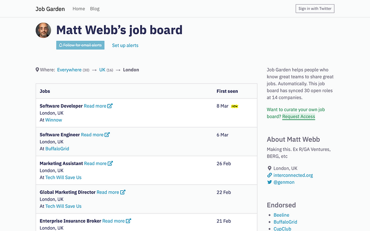This screenshot has height=231, width=370.
Task: Select the Global Marketing Director job title
Action: click(68, 192)
